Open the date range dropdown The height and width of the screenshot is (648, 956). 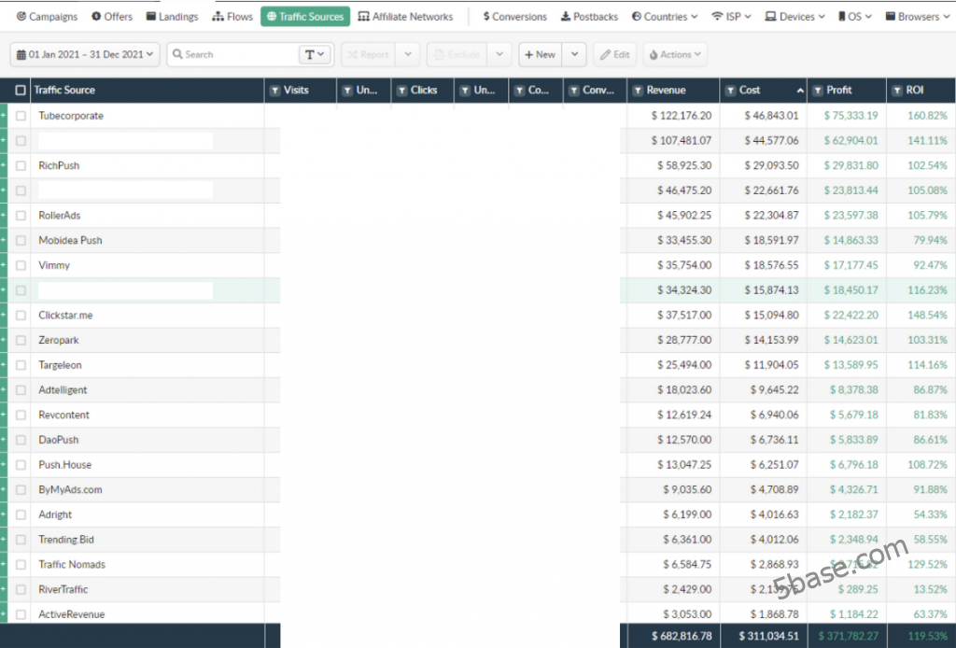tap(85, 55)
